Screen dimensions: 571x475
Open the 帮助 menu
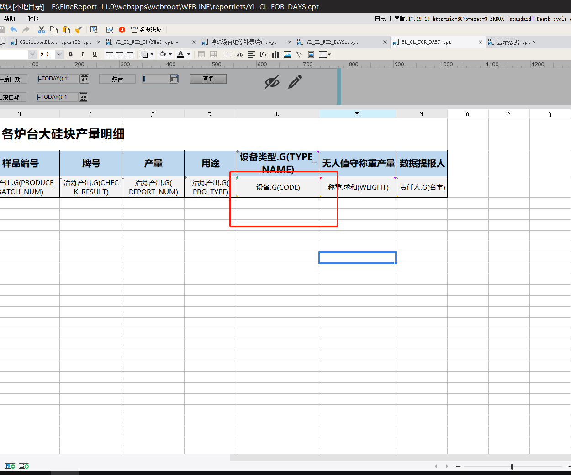click(x=9, y=18)
